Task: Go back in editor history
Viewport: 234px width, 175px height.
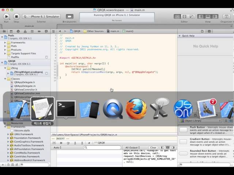Action: click(x=60, y=31)
